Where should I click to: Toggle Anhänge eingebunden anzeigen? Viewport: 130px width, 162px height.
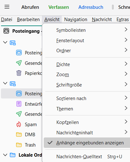[87, 143]
